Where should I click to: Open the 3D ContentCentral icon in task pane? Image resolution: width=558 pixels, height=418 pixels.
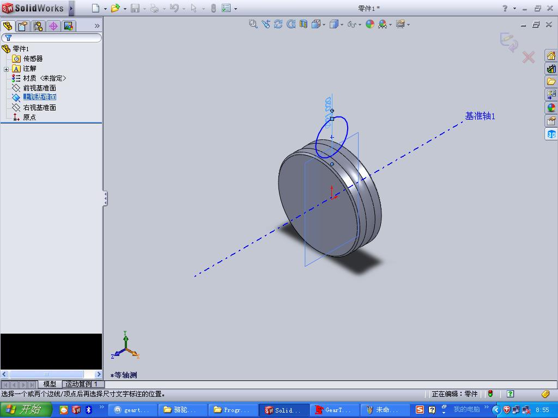(x=551, y=134)
